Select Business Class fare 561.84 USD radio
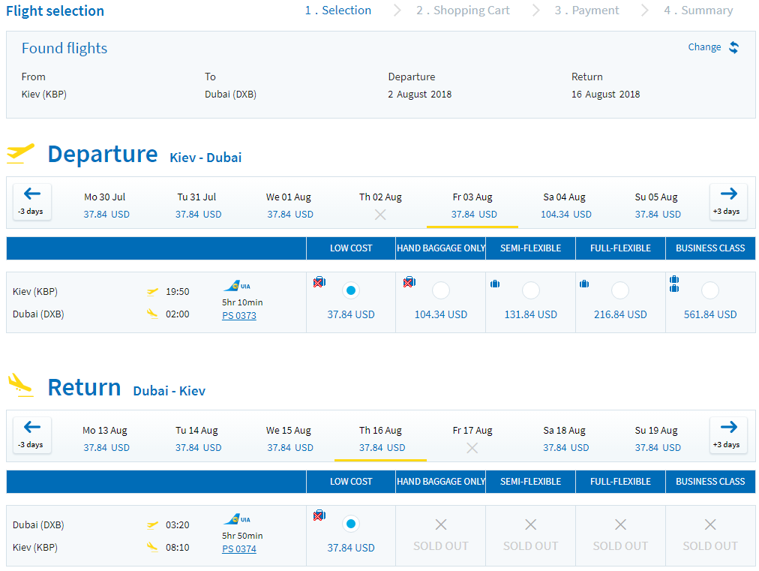 point(710,290)
